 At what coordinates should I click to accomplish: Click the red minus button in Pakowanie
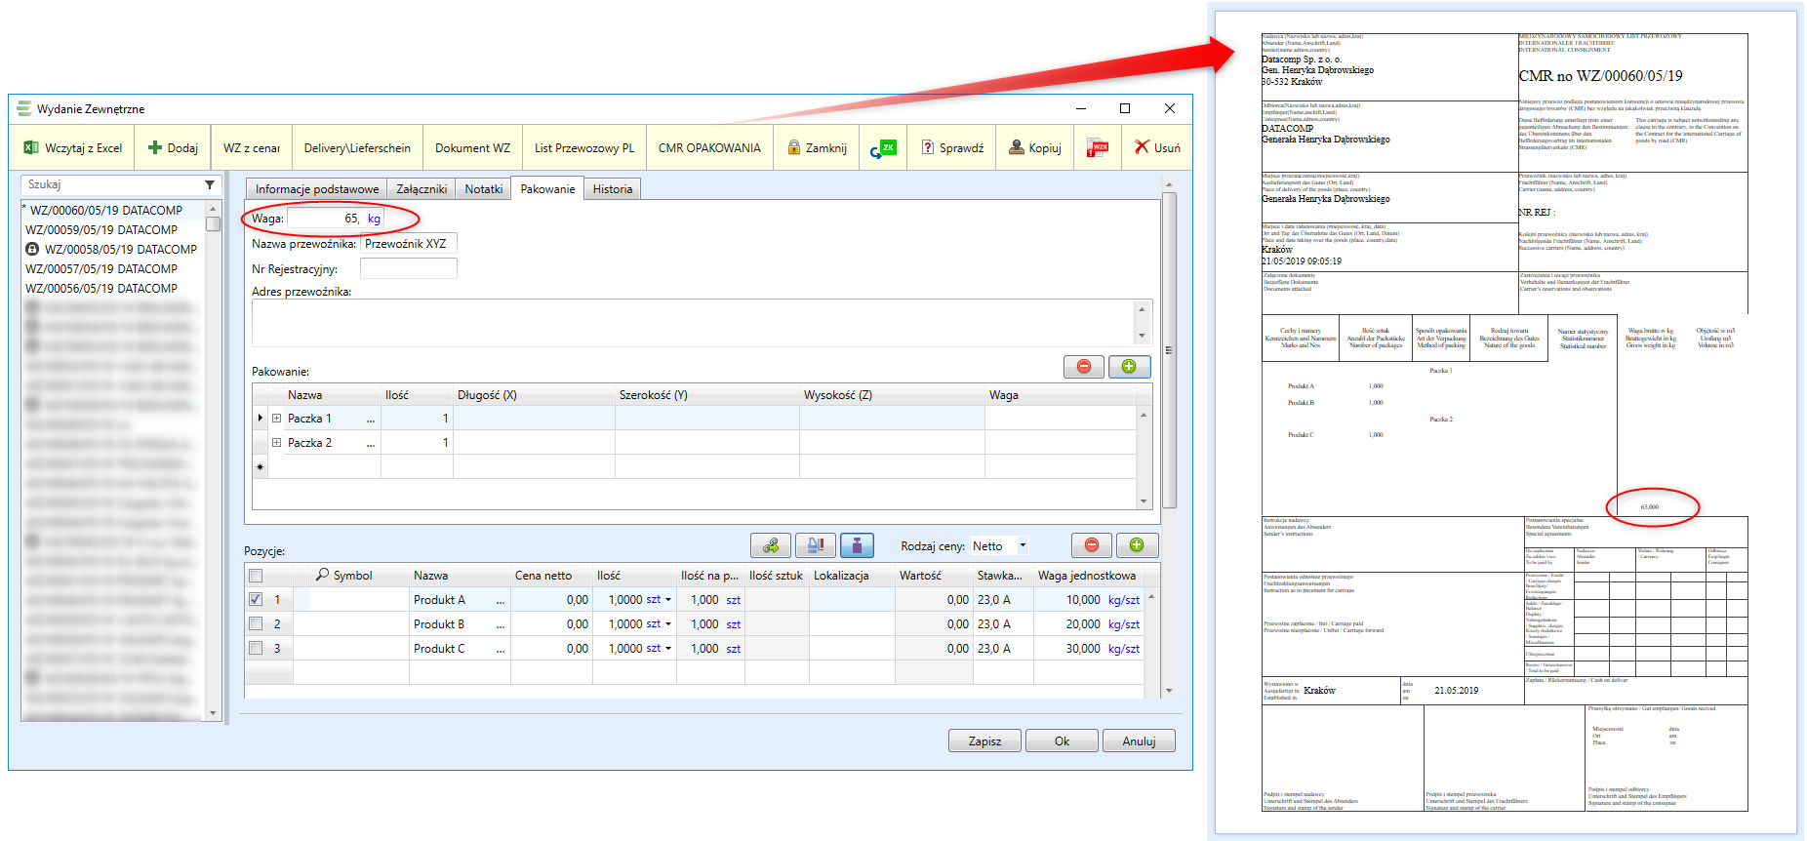1083,366
